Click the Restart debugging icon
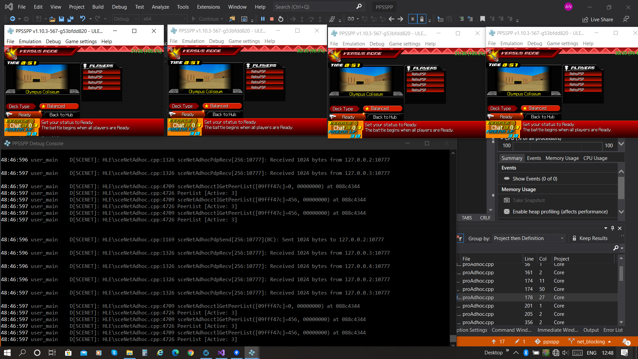The image size is (638, 359). coord(281,19)
